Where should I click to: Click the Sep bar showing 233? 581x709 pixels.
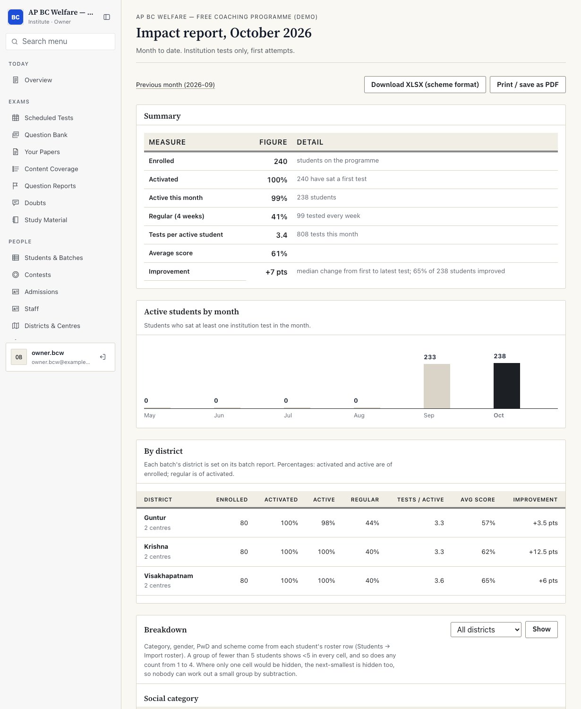(x=437, y=386)
